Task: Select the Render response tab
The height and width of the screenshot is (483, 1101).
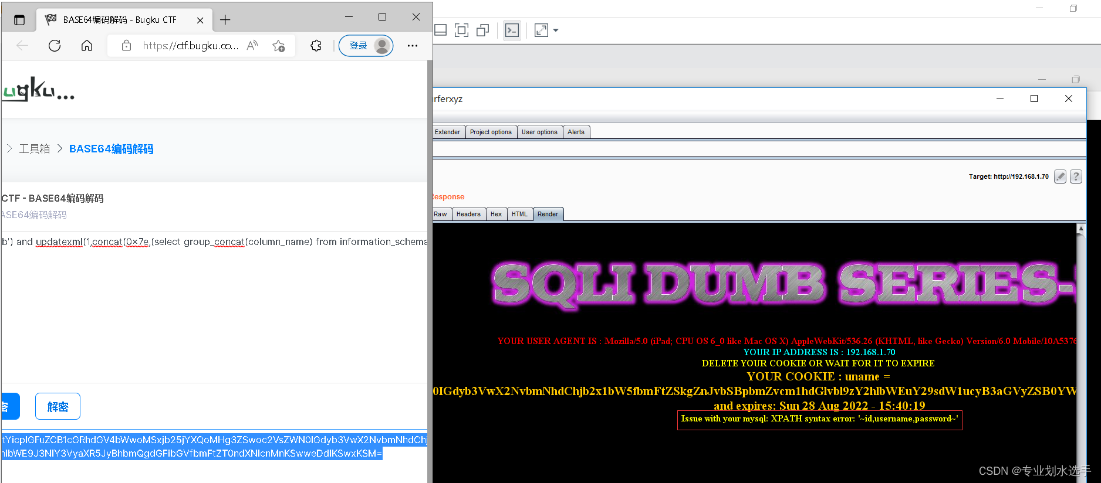Action: click(x=548, y=214)
